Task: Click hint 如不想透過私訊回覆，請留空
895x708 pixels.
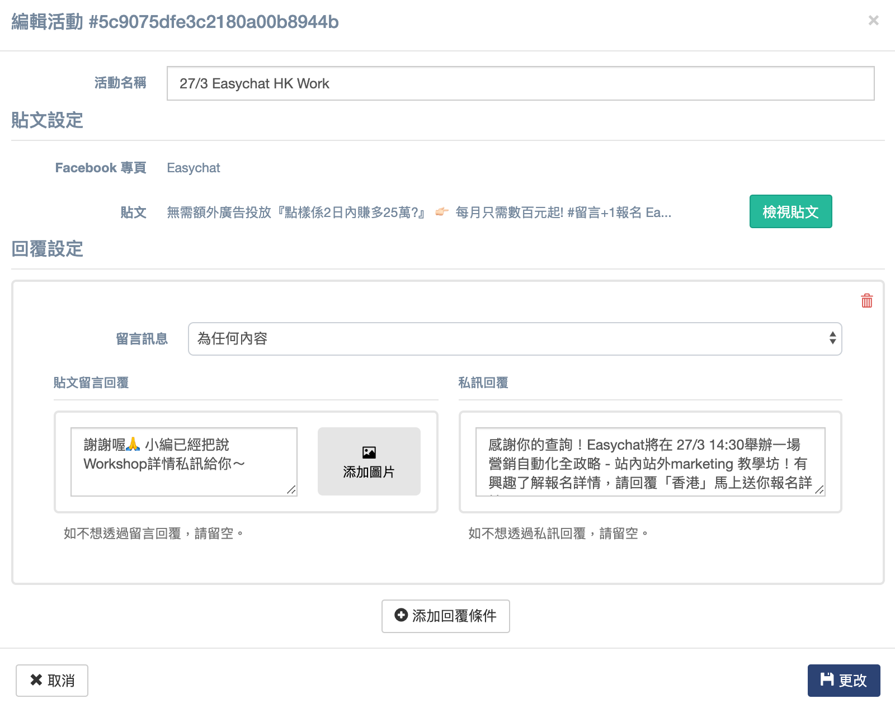Action: click(559, 534)
